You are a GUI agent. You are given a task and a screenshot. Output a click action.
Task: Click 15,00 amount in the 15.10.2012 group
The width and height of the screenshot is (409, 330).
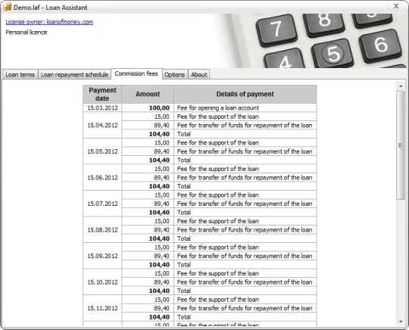(x=148, y=273)
